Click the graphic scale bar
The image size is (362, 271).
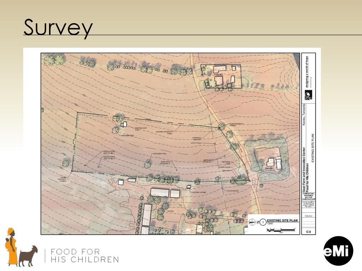pos(281,230)
